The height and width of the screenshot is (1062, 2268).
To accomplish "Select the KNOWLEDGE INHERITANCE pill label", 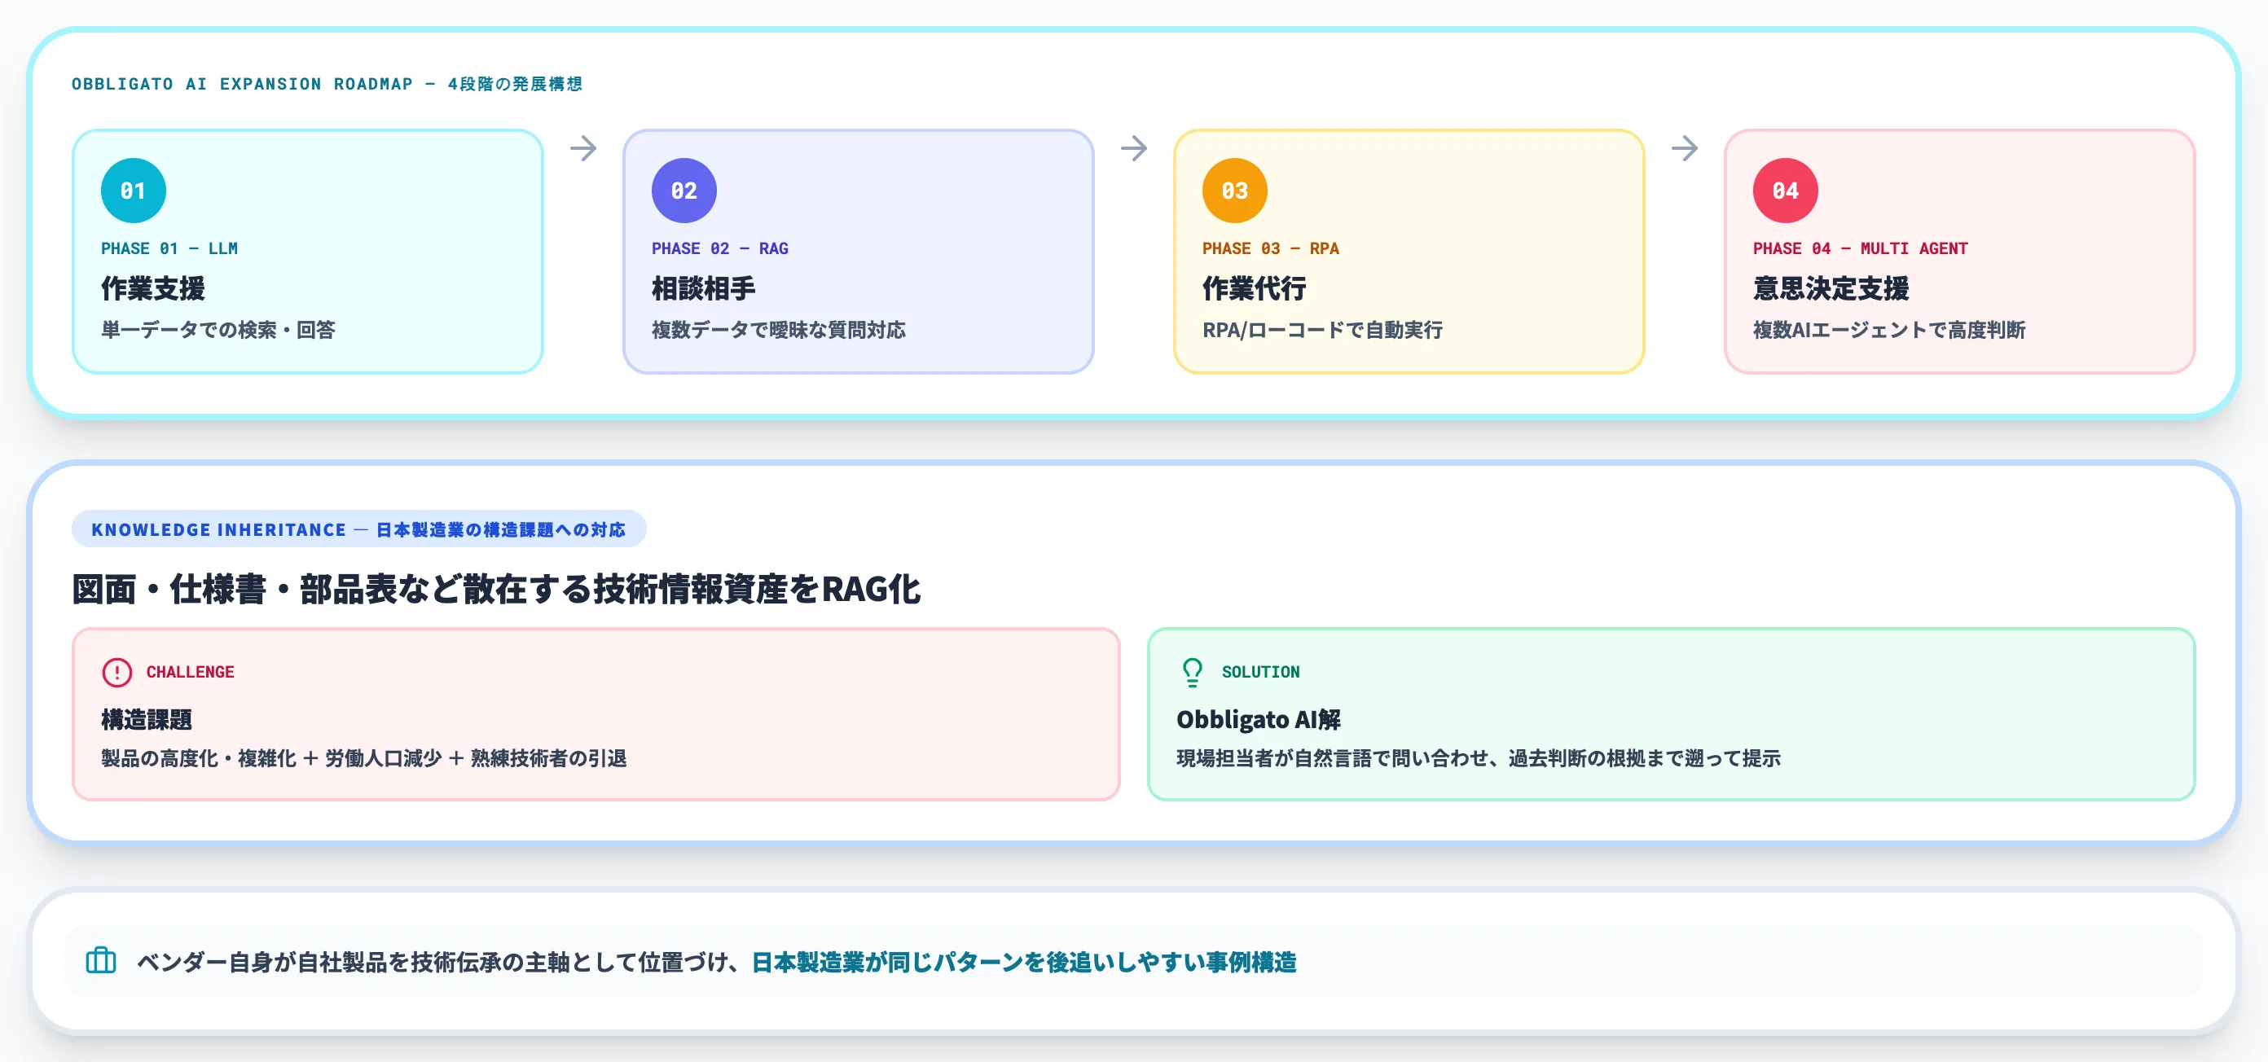I will click(x=359, y=529).
